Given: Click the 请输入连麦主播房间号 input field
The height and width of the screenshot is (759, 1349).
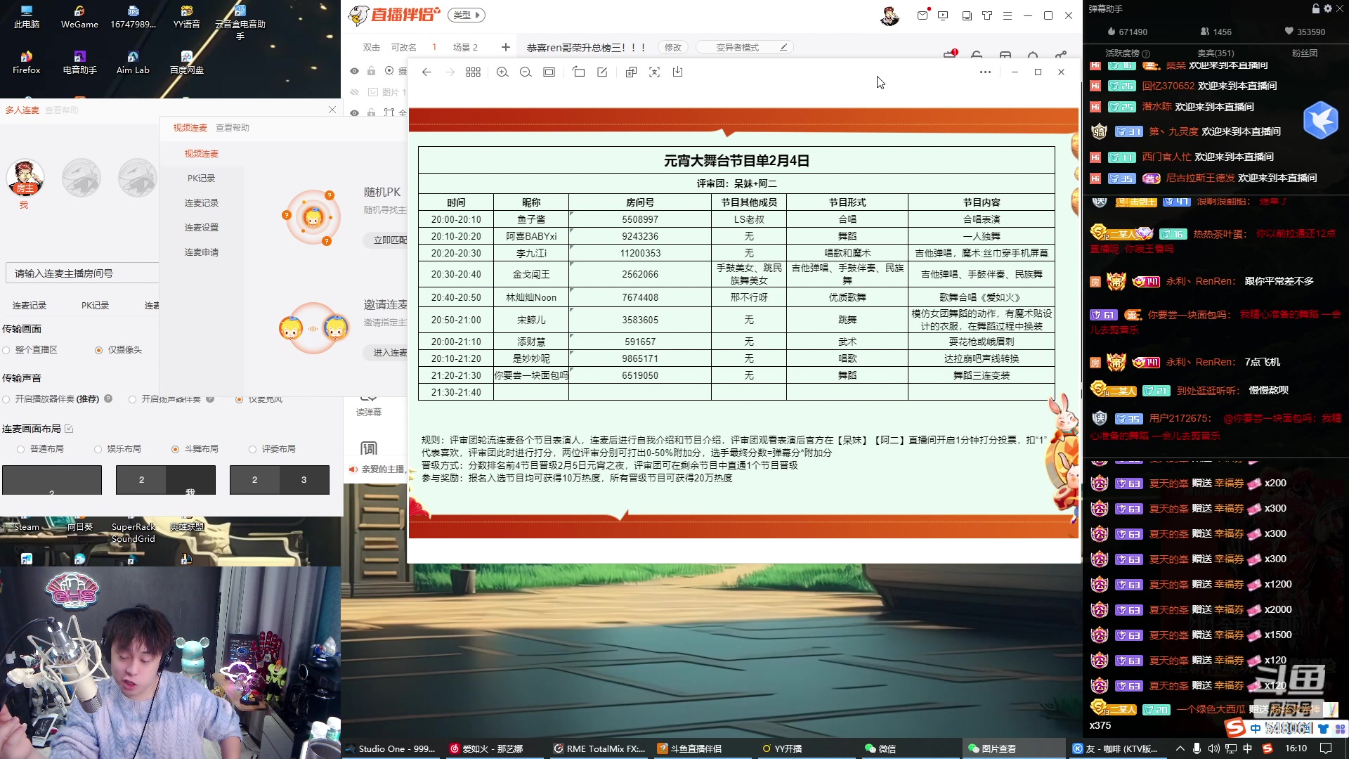Looking at the screenshot, I should click(x=83, y=273).
